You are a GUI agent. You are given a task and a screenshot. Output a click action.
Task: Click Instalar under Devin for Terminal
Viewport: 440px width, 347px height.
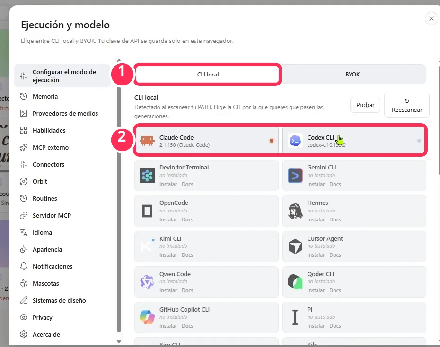coord(168,184)
